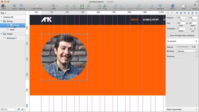Open the Insert tool menu
199x112 pixels.
3,6
